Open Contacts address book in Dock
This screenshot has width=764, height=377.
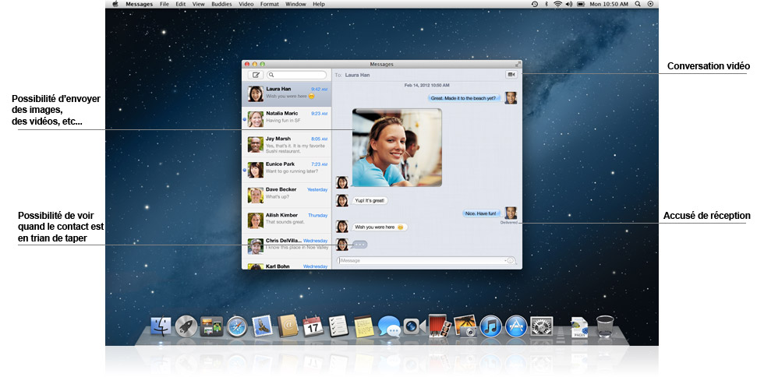pyautogui.click(x=288, y=326)
